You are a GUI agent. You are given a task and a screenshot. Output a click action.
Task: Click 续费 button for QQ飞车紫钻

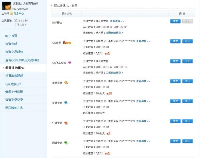click(x=175, y=61)
